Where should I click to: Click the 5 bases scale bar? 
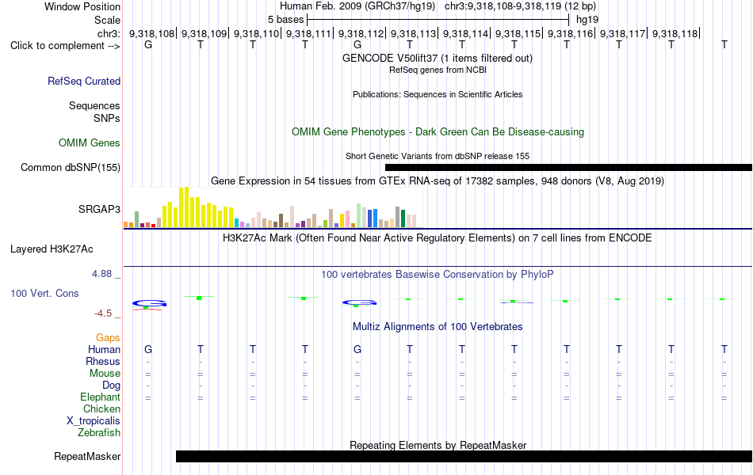pos(438,20)
